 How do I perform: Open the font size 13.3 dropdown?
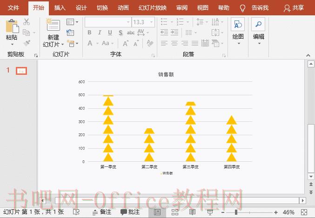point(151,22)
